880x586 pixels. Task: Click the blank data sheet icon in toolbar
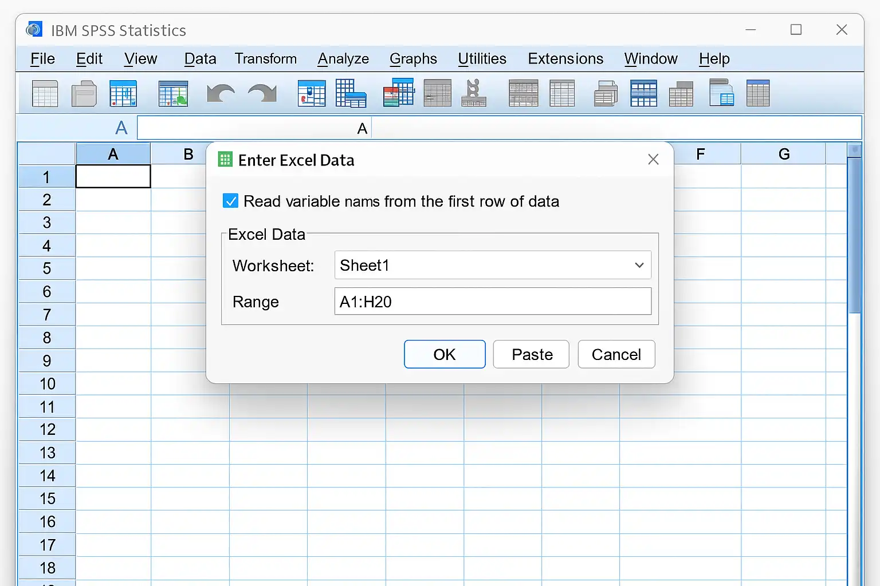pos(45,94)
